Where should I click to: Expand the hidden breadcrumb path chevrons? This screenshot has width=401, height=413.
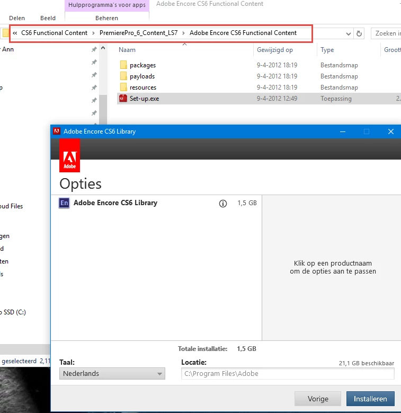click(15, 33)
